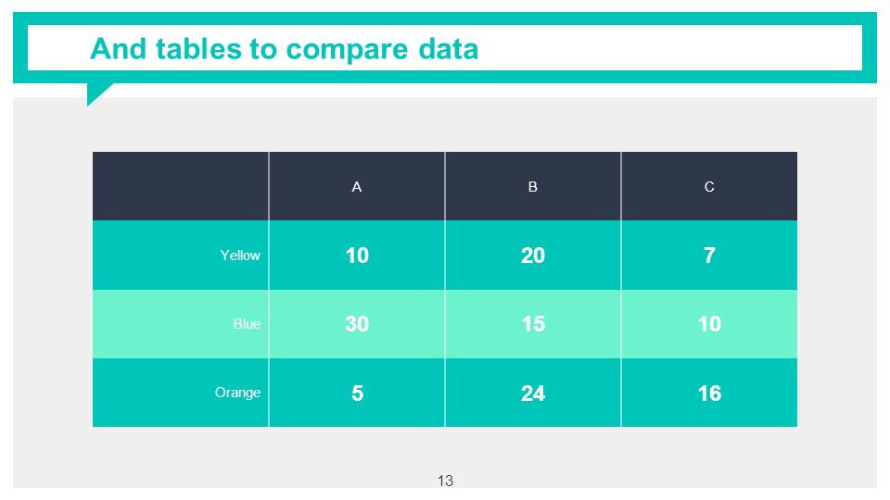
Task: Click Blue row value under column C
Action: coord(709,324)
